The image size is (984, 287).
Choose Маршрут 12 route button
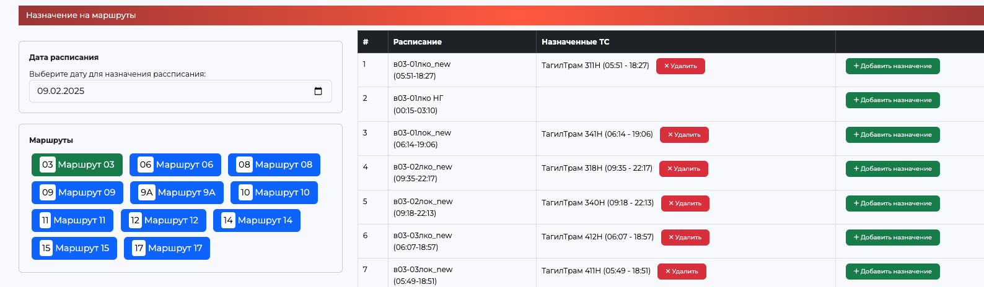[164, 220]
